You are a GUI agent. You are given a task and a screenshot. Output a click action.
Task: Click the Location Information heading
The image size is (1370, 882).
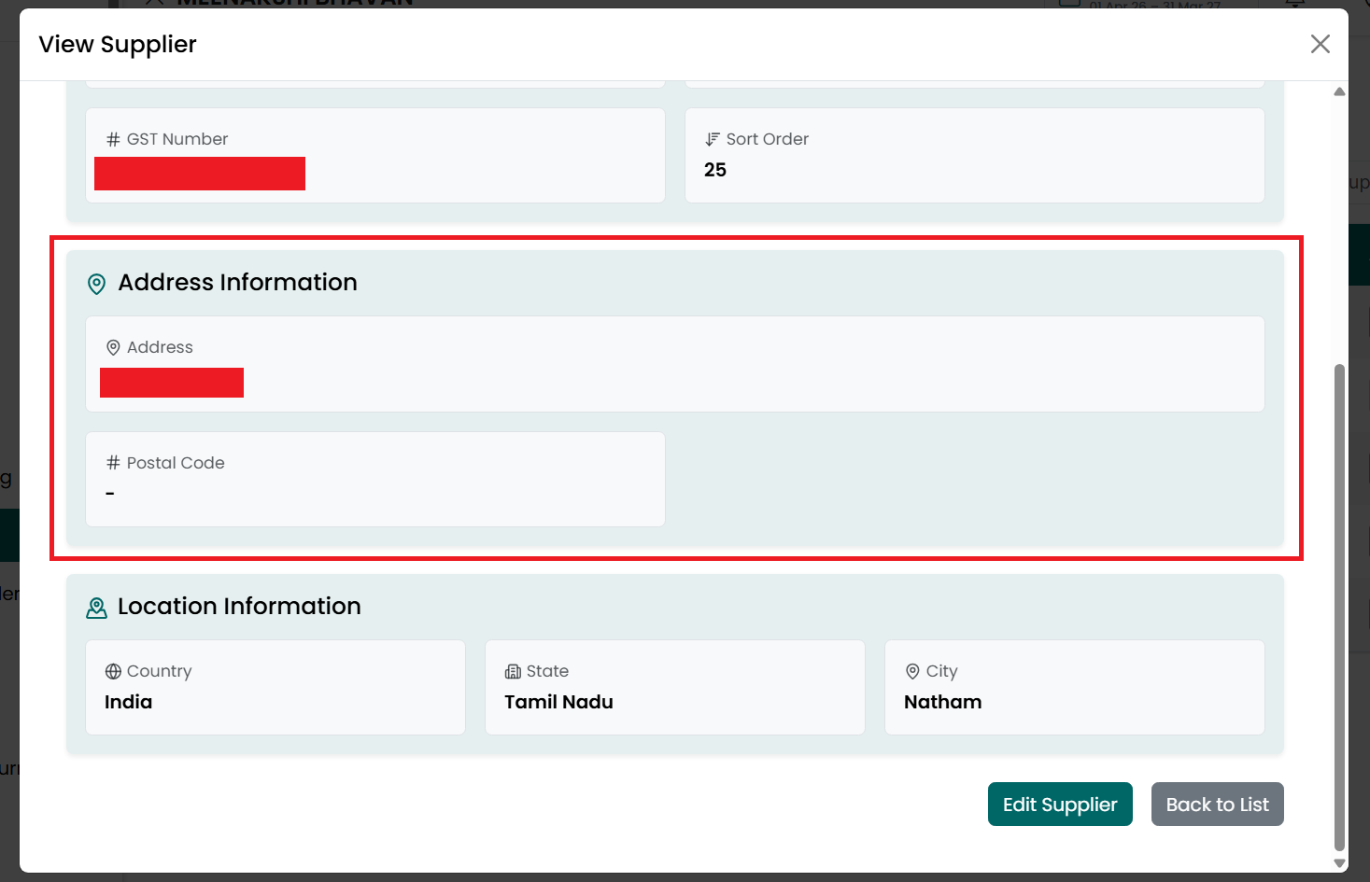pyautogui.click(x=239, y=607)
